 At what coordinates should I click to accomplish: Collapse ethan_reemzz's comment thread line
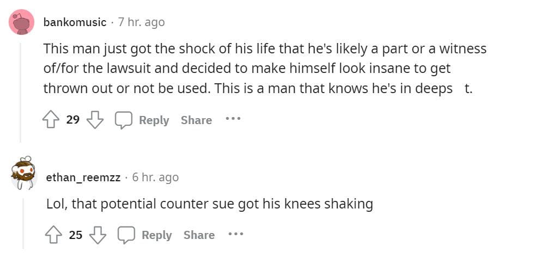click(23, 223)
